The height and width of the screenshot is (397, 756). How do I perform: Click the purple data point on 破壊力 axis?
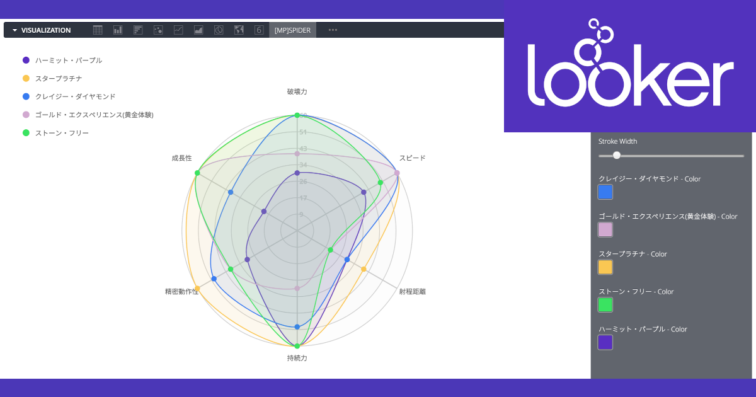(297, 173)
